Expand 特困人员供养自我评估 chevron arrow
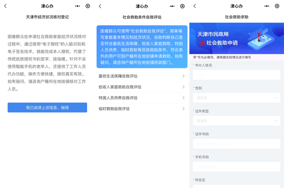 184,98
